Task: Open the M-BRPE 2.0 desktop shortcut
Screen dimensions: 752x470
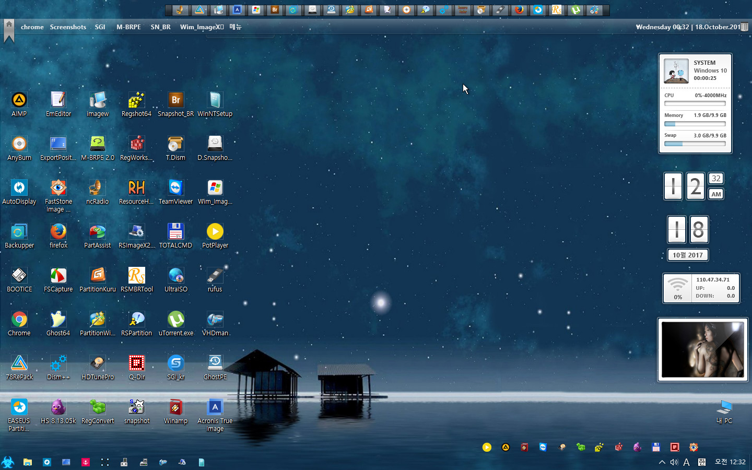Action: coord(98,148)
